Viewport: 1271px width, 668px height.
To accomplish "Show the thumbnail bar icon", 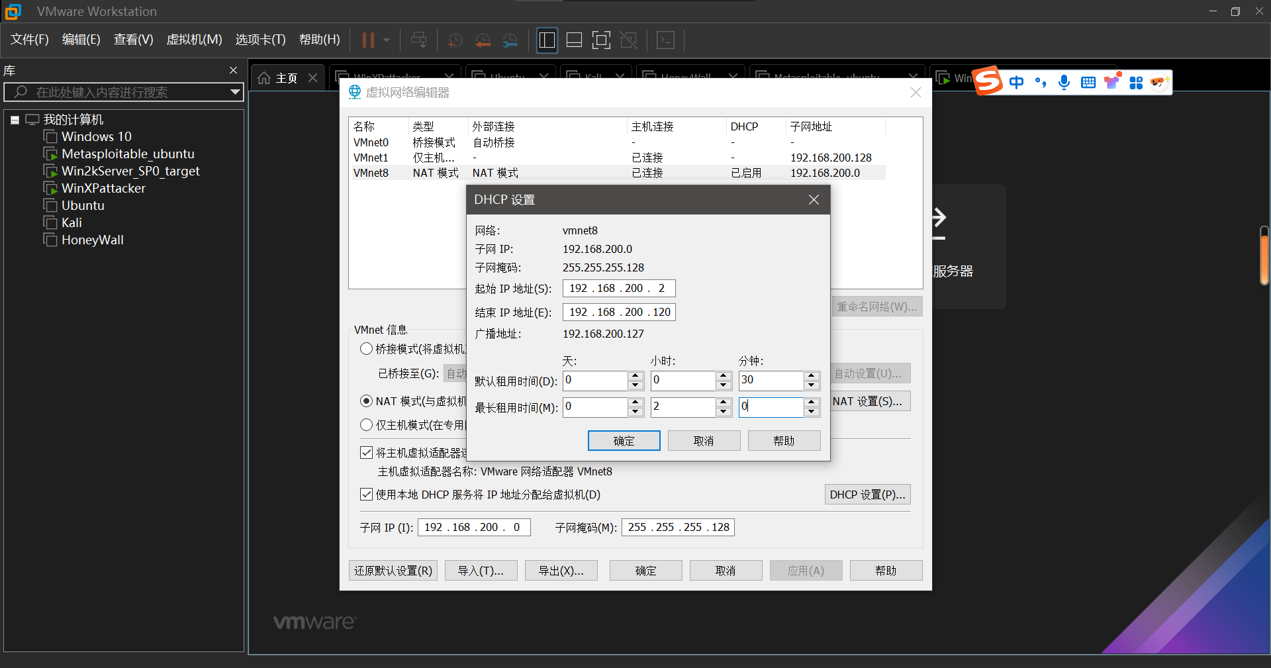I will pyautogui.click(x=573, y=40).
